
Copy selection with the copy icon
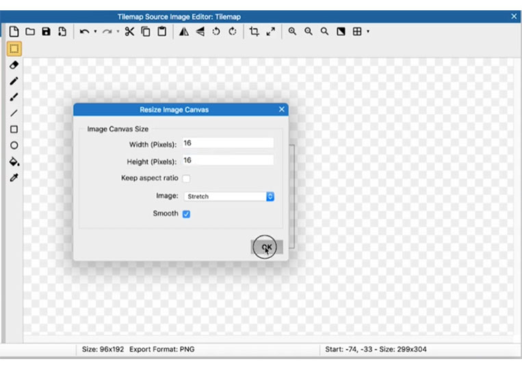pos(146,31)
